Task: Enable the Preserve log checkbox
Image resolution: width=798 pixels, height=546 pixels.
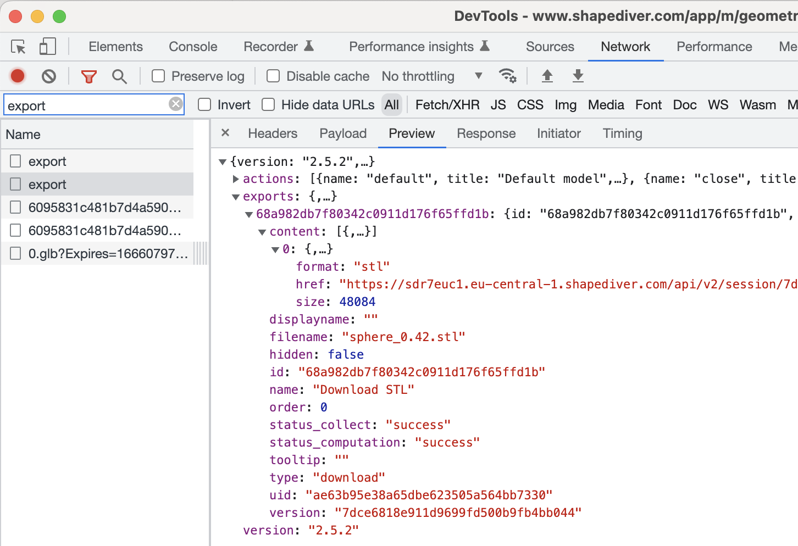Action: 158,76
